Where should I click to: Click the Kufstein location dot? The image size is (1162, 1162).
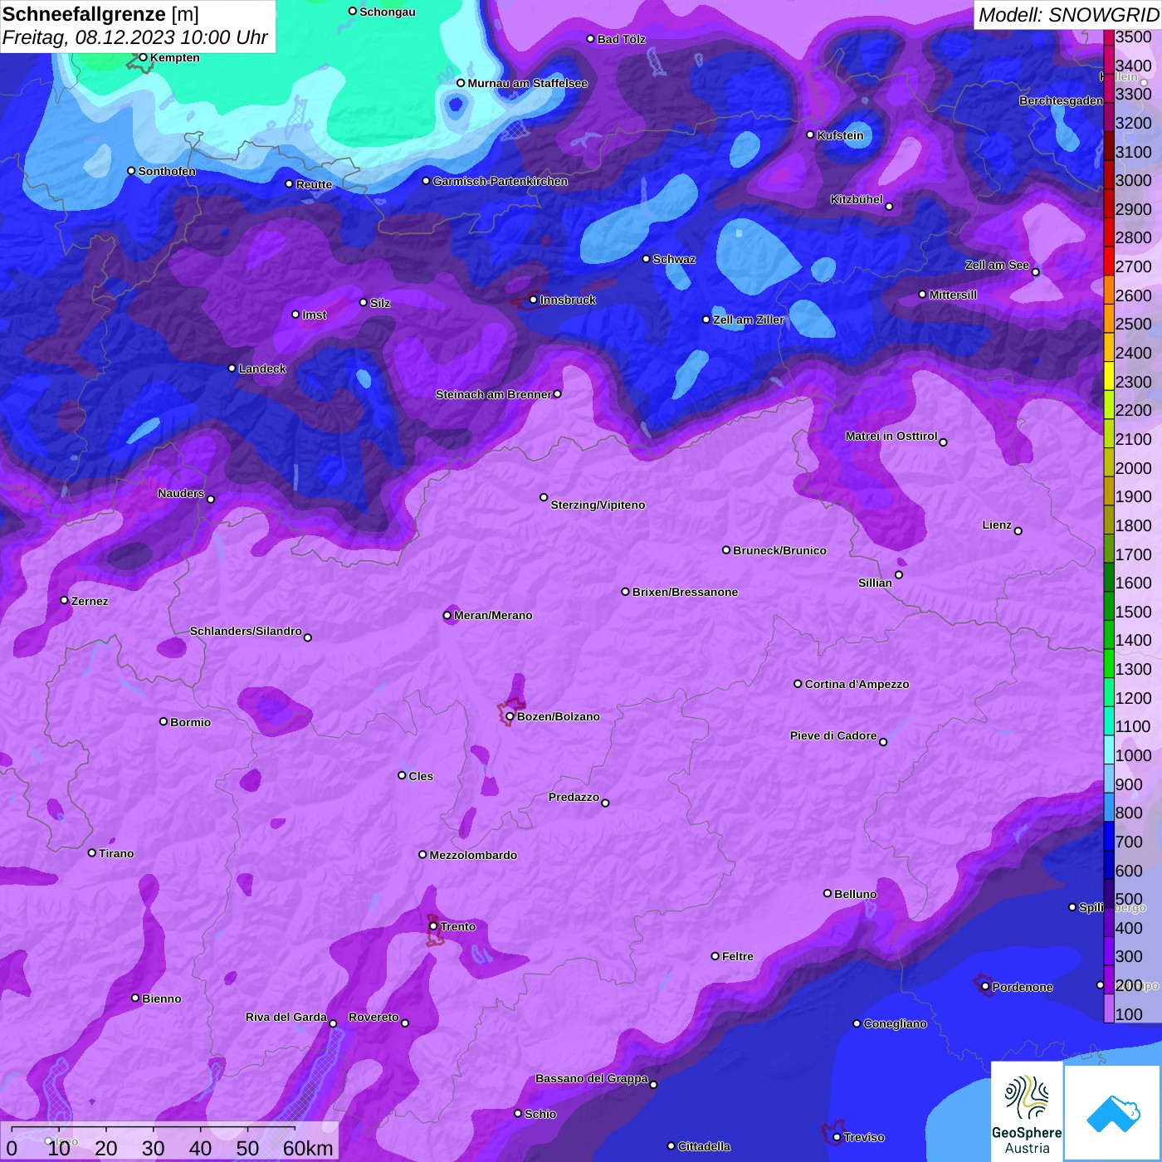810,134
